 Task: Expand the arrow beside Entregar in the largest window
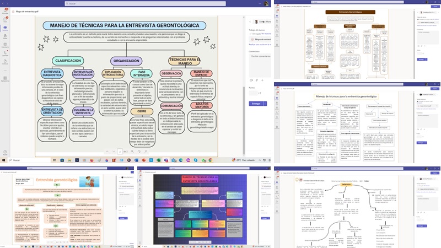[x=266, y=103]
